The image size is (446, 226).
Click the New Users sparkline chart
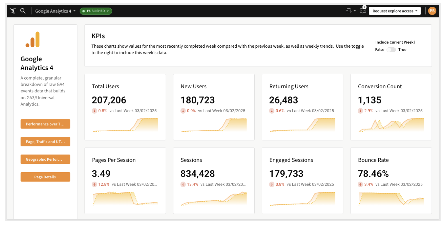click(214, 125)
